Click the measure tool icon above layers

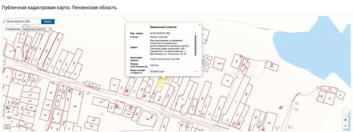pyautogui.click(x=8, y=107)
